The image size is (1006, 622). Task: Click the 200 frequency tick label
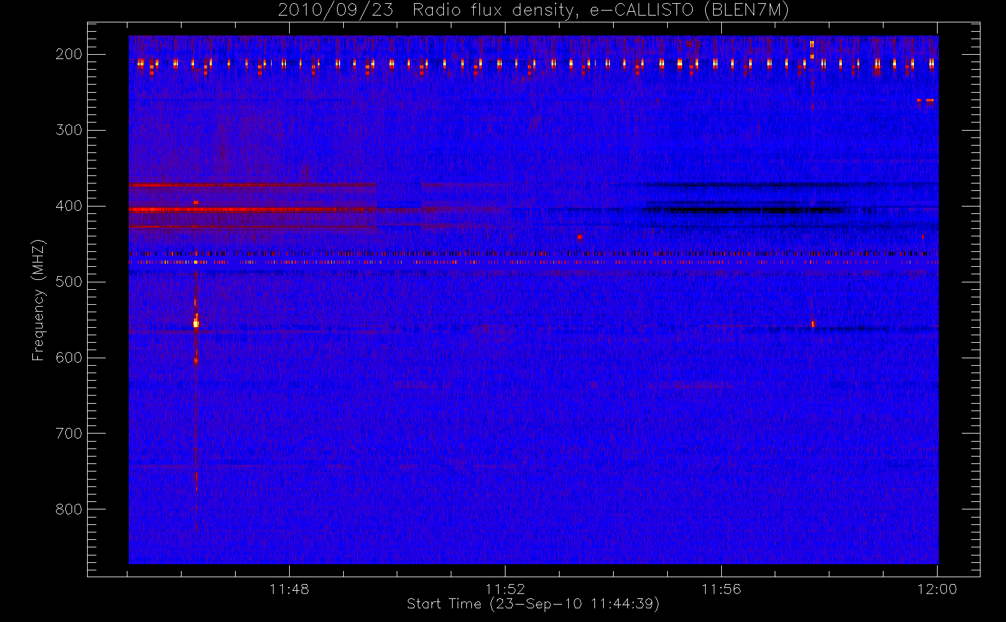(x=69, y=54)
